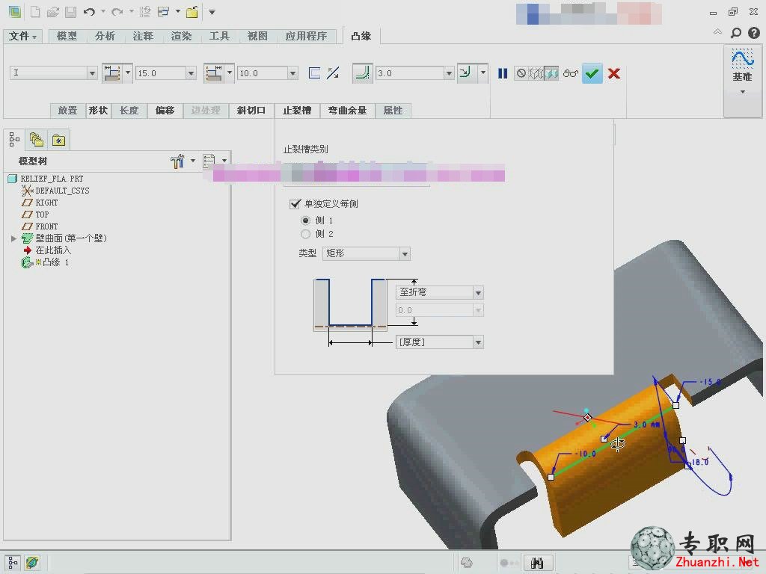
Task: Click the Windows switch icon
Action: pyautogui.click(x=164, y=12)
